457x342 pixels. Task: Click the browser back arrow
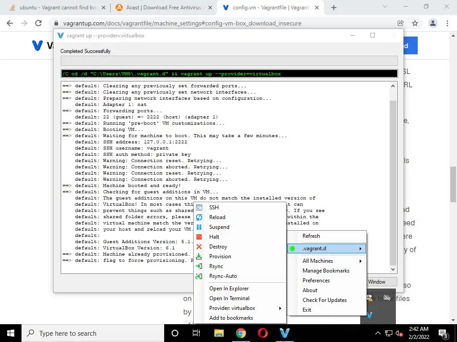coord(10,23)
